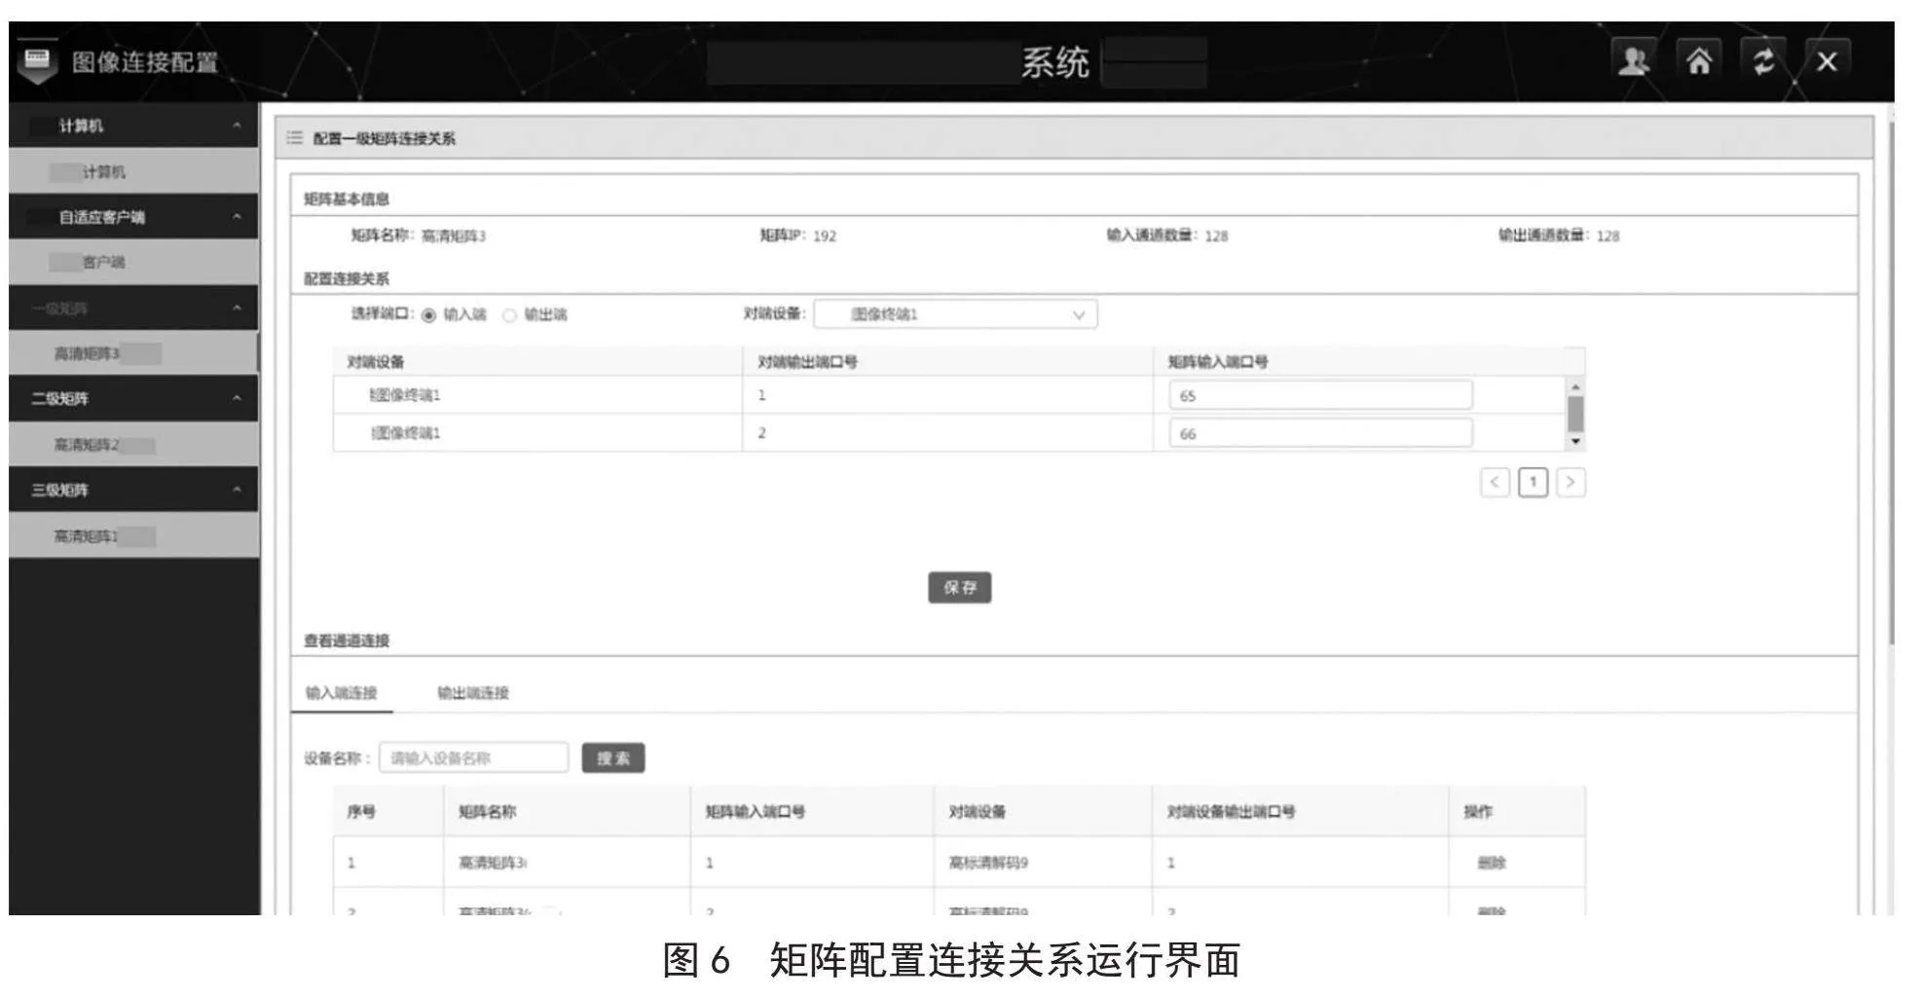Click the 高标清解码9 cell in first row
This screenshot has height=998, width=1919.
pos(988,863)
